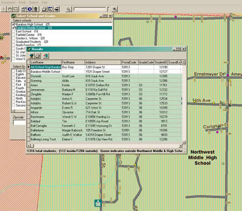
Task: Click the exit door icon in Results
Action: point(46,56)
